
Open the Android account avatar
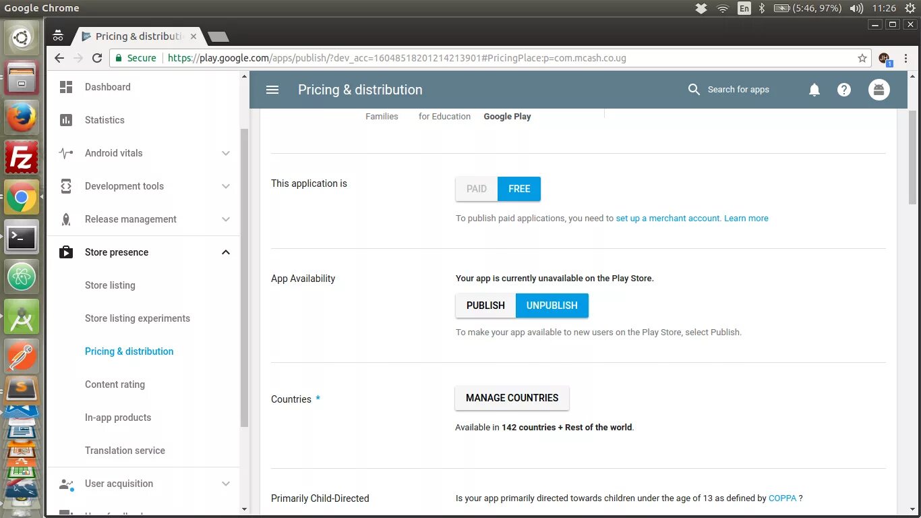(x=879, y=90)
